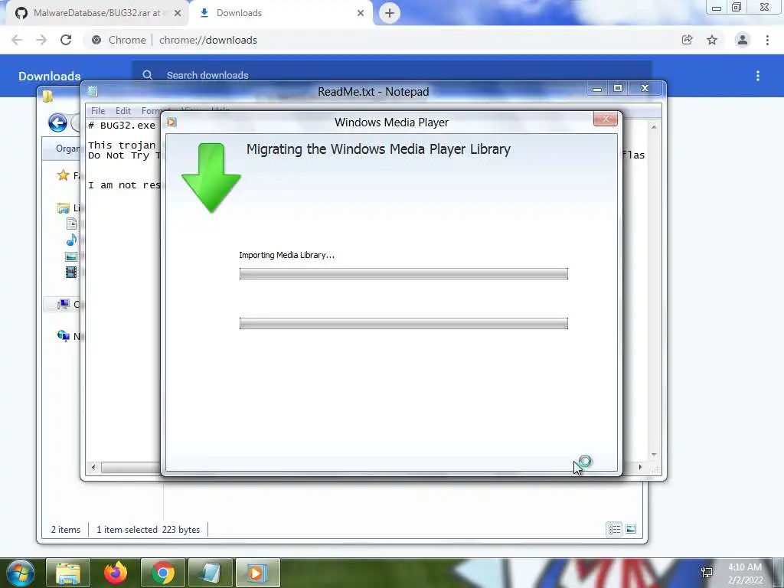Maximize the ReadMe.txt Notepad window
This screenshot has width=784, height=588.
point(618,89)
